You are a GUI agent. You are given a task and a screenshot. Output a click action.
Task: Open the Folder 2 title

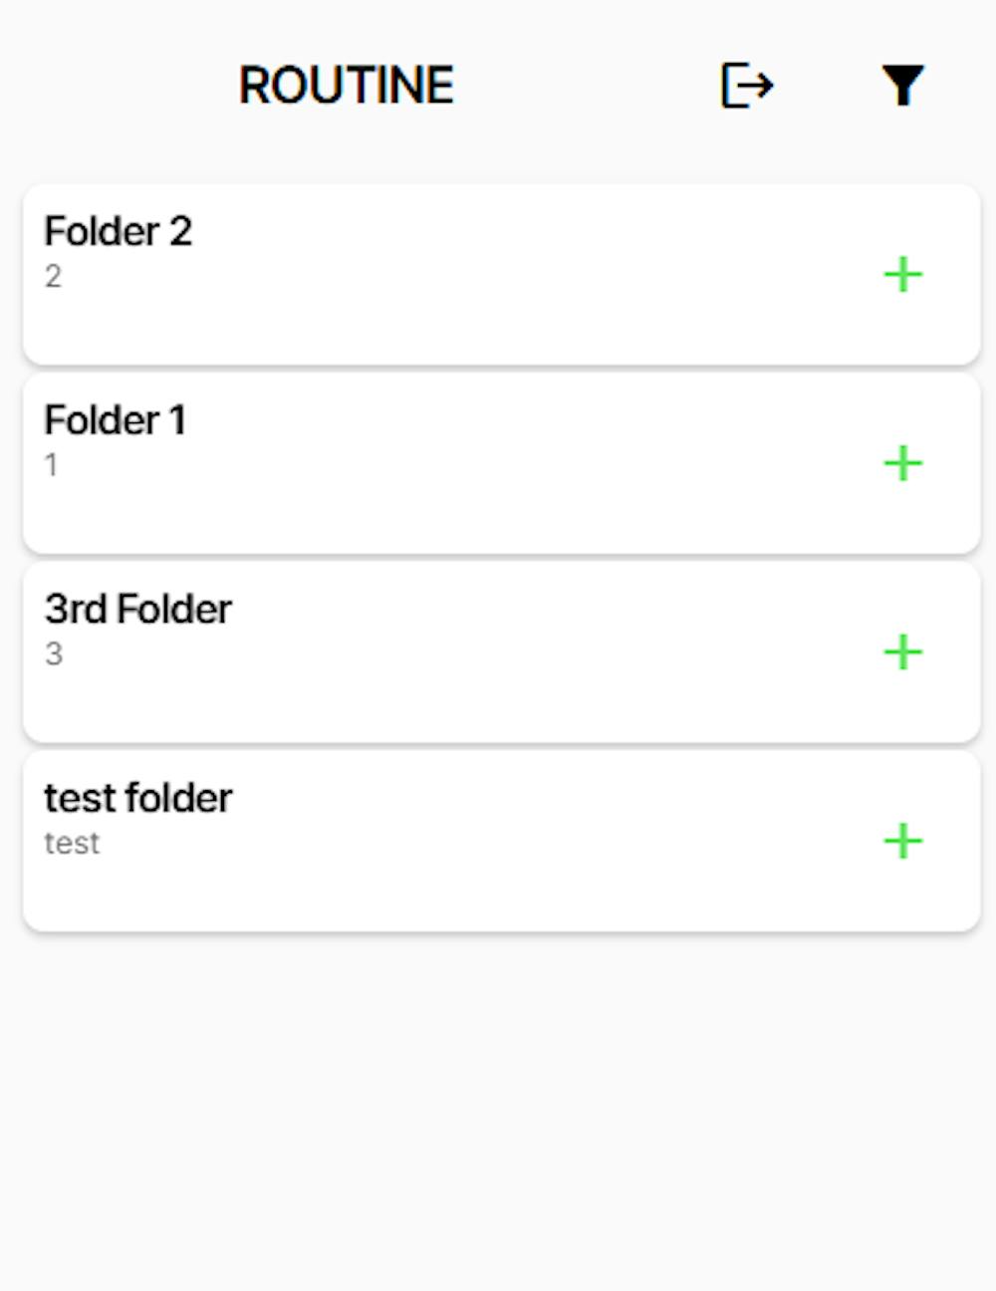point(119,231)
